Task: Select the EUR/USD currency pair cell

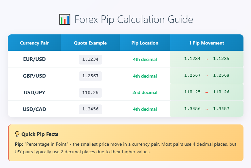Action: (x=34, y=59)
